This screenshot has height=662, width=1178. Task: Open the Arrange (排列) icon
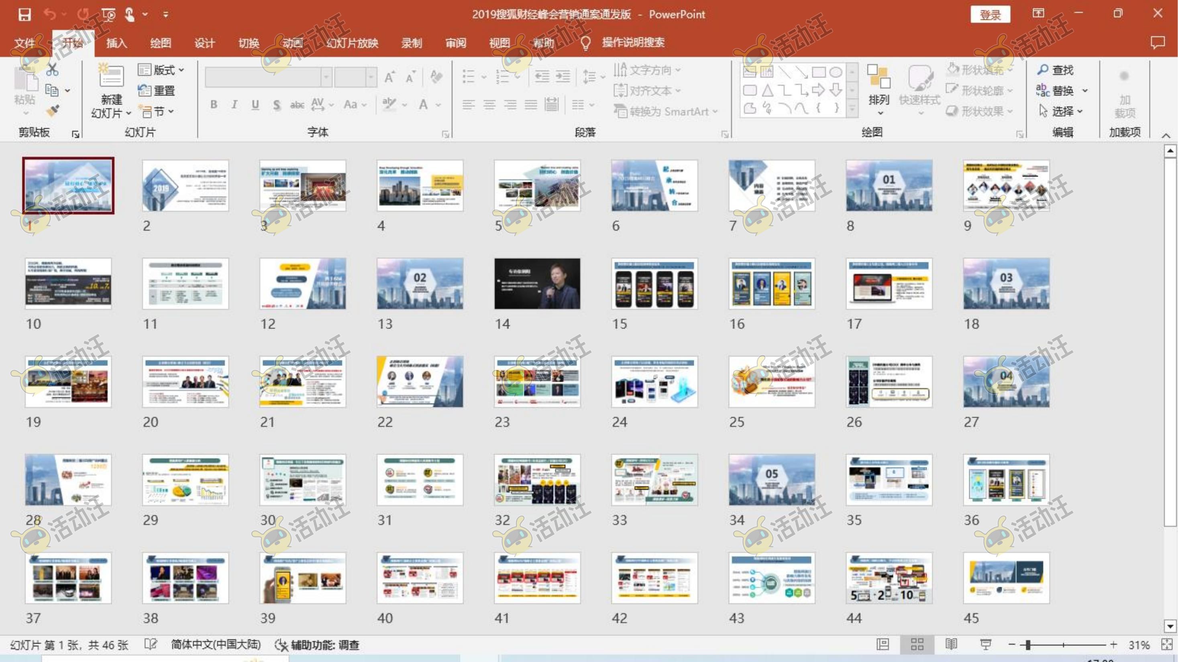tap(878, 76)
